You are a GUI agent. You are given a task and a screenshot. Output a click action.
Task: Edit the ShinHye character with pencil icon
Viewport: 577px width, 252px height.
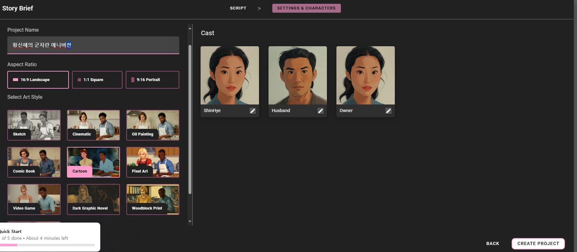pyautogui.click(x=252, y=111)
